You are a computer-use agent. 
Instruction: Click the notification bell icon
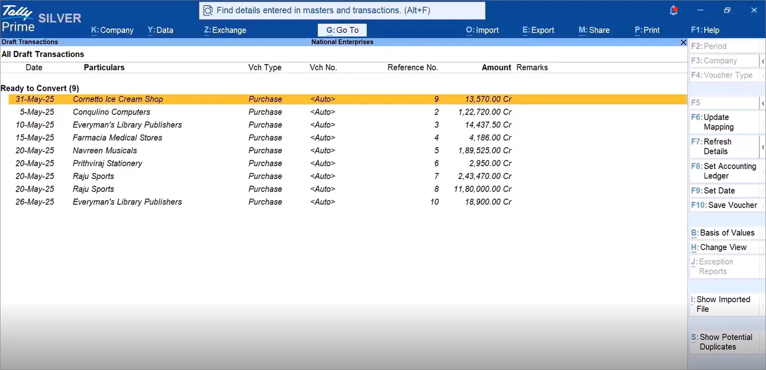(x=674, y=10)
